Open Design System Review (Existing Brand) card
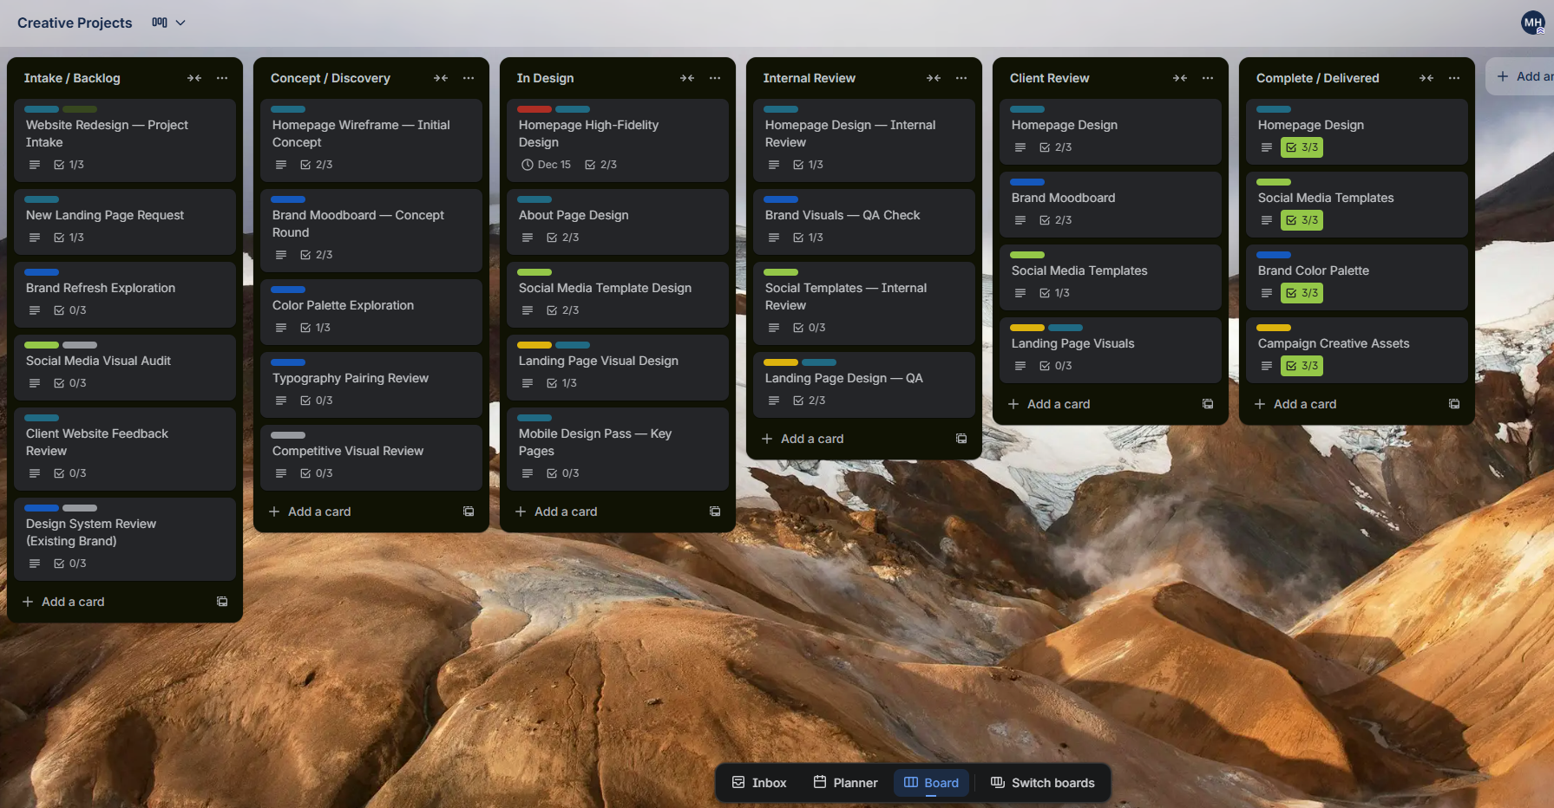 click(125, 539)
